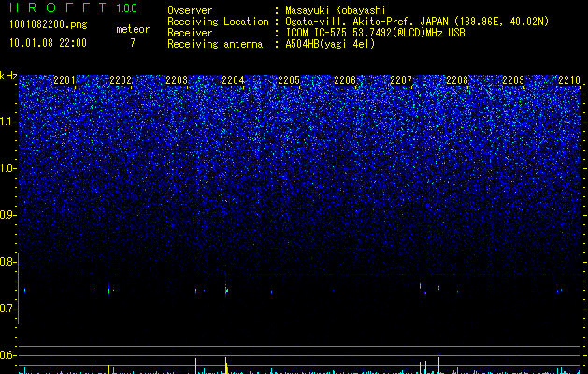
Task: Click the 0.7 kHz axis label
Action: pyautogui.click(x=7, y=309)
